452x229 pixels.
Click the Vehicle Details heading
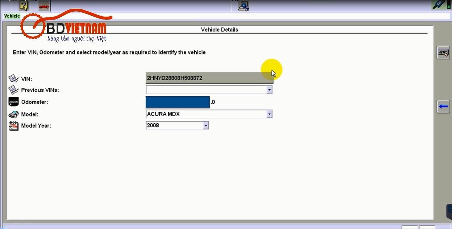220,30
